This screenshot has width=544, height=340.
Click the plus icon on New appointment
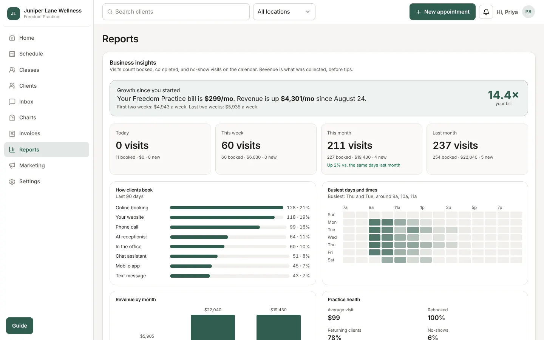tap(418, 12)
